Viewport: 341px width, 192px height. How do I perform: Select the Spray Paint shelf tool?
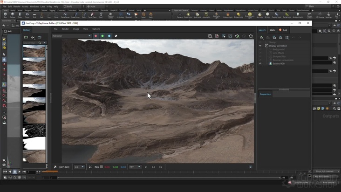coord(92,15)
